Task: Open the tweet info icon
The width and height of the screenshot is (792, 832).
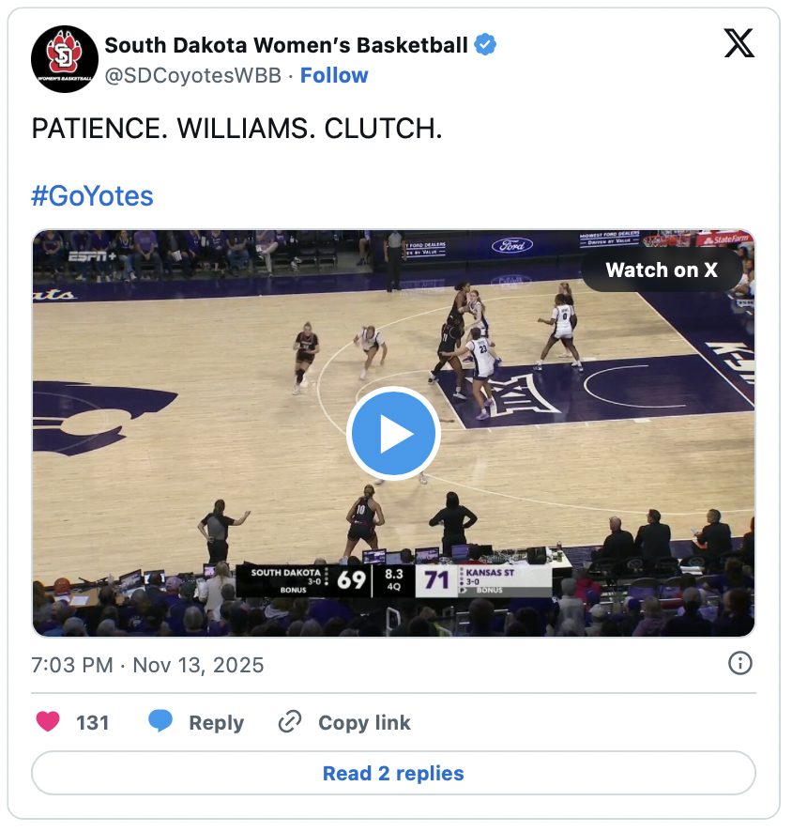Action: [740, 664]
